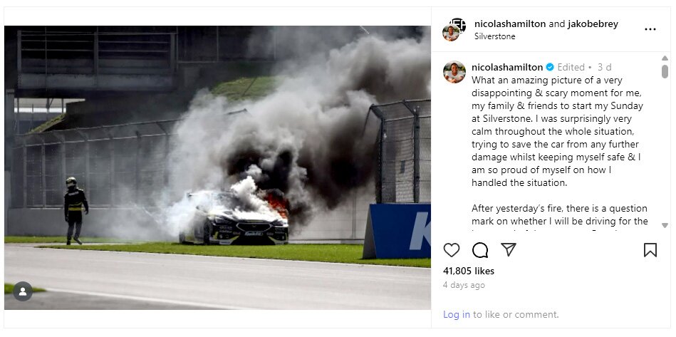
Task: Click the caption author avatar
Action: coord(454,72)
